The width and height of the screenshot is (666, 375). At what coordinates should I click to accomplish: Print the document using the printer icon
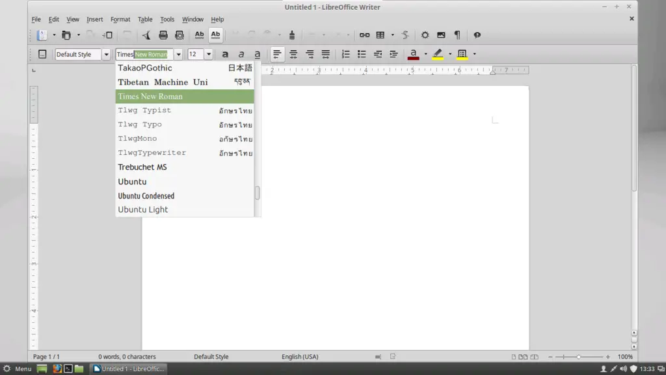click(163, 35)
